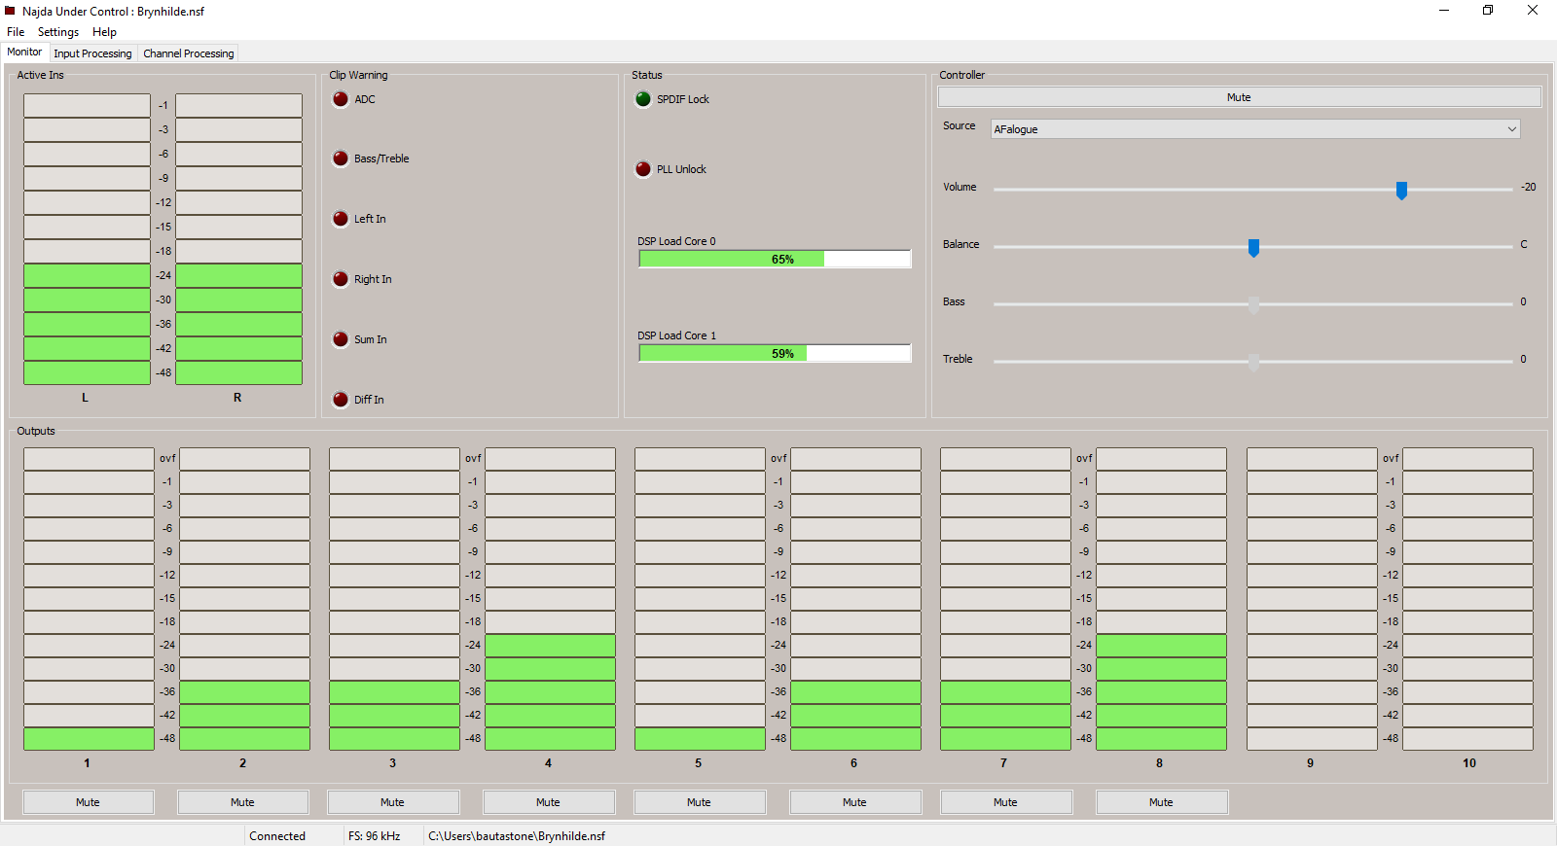Click the Bass/Treble clip warning LED
Image resolution: width=1557 pixels, height=846 pixels.
(341, 159)
